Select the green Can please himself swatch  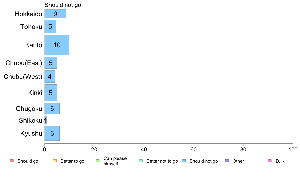(x=98, y=161)
